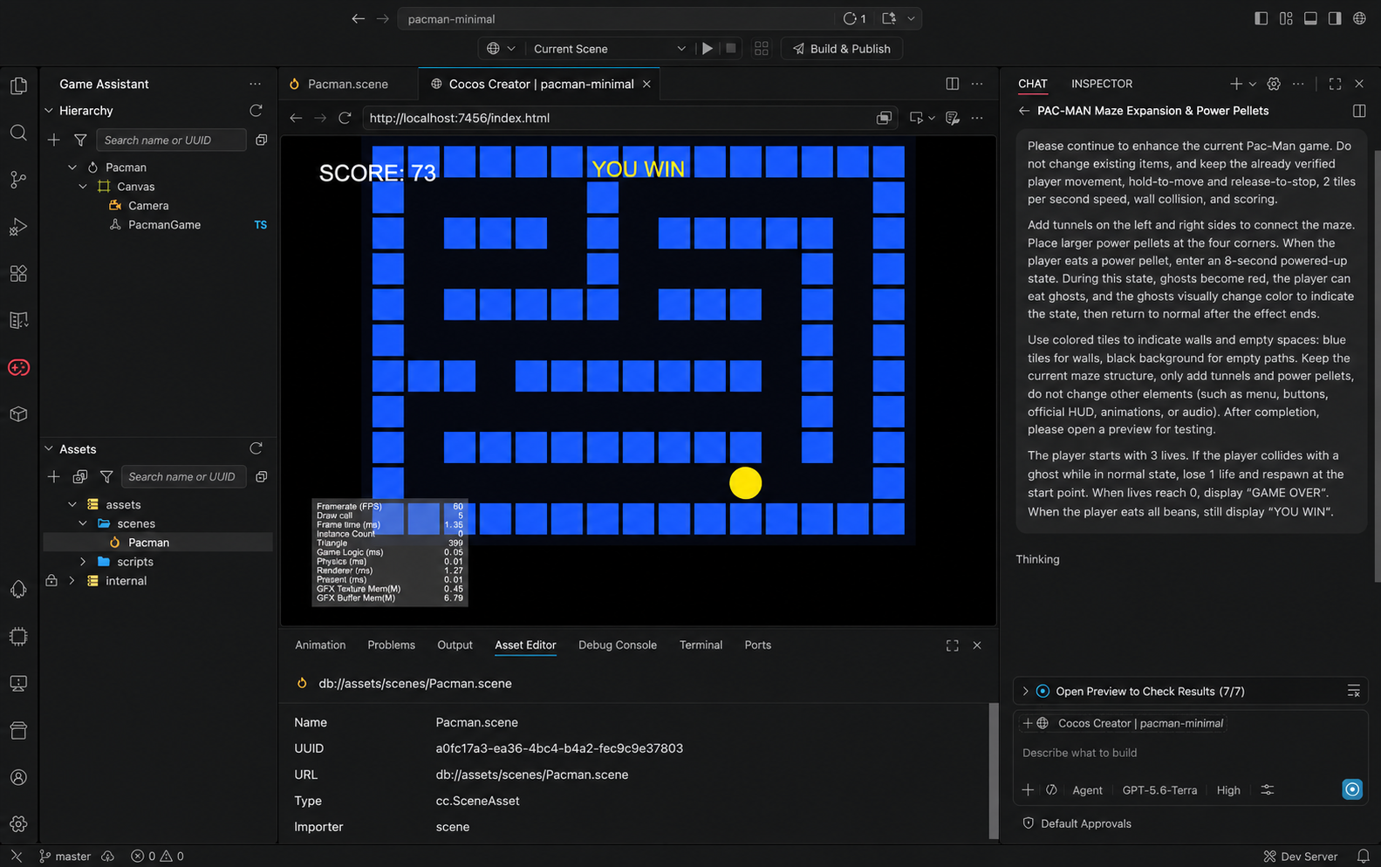Open Dev Server in status bar
The height and width of the screenshot is (867, 1381).
point(1301,857)
